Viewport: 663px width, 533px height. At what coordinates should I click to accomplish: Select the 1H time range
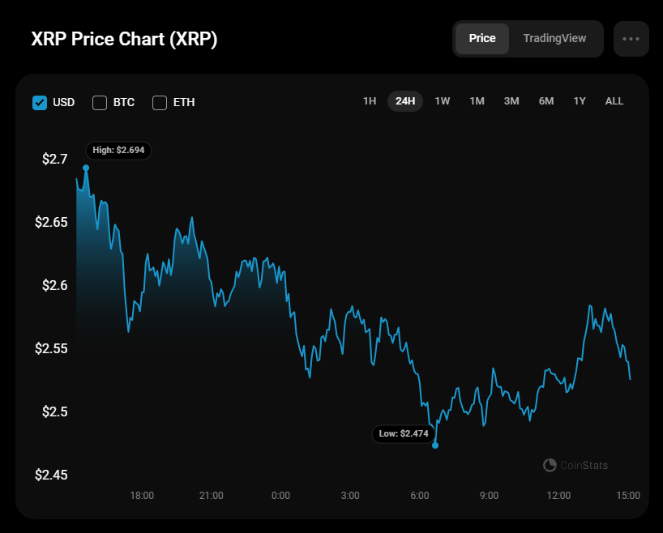pos(370,101)
